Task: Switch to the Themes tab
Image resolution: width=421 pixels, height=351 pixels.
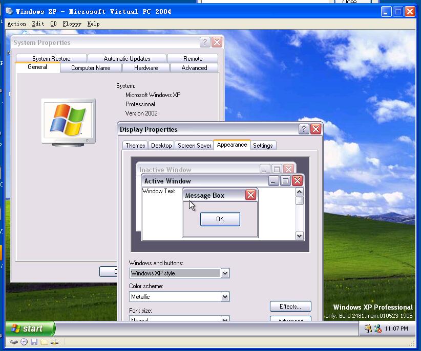Action: [x=135, y=146]
